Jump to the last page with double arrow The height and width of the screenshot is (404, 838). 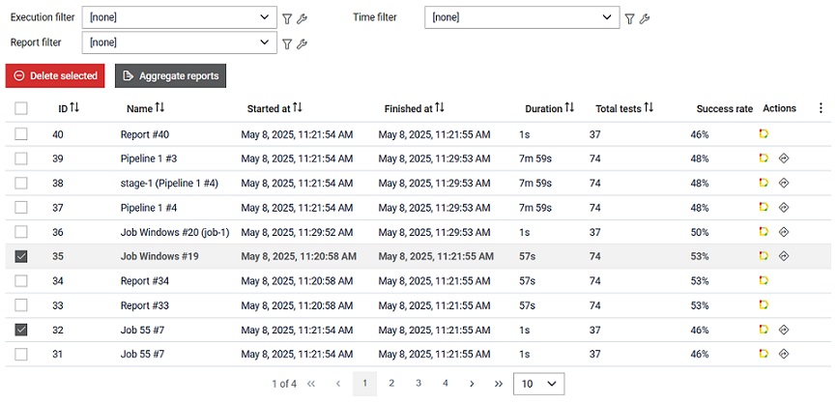coord(499,384)
